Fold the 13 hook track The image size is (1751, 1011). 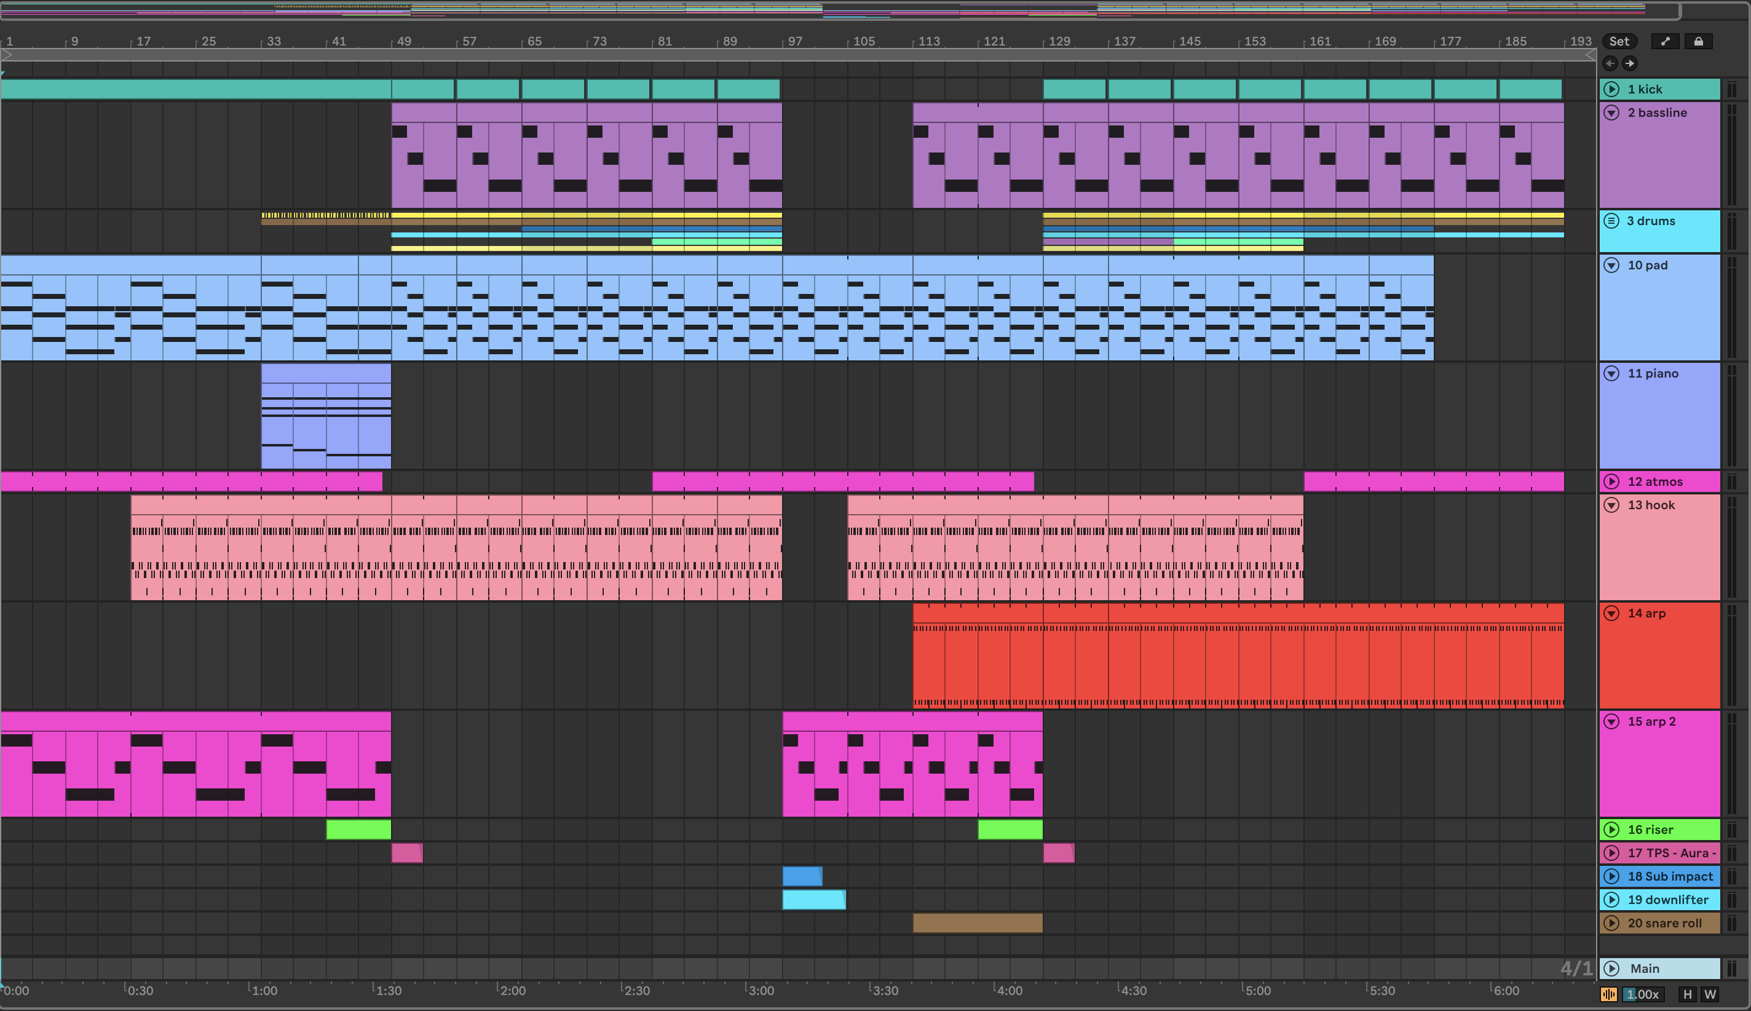(1611, 505)
